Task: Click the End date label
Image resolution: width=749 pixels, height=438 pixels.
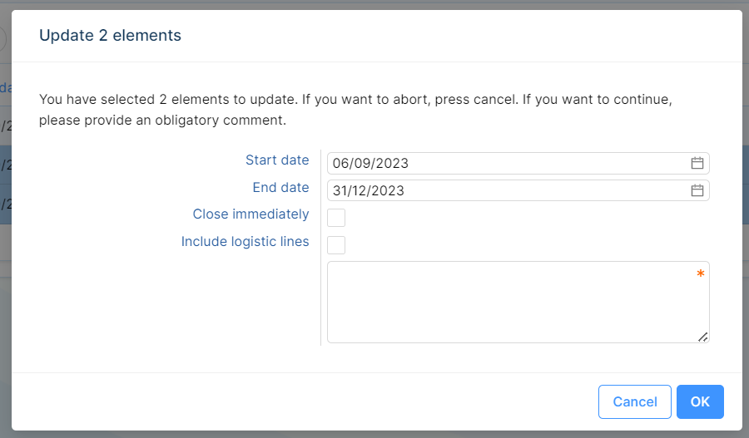Action: [x=280, y=188]
